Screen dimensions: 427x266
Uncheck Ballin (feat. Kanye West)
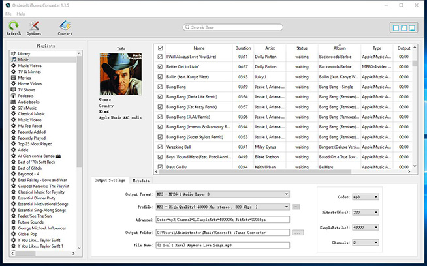tap(160, 77)
